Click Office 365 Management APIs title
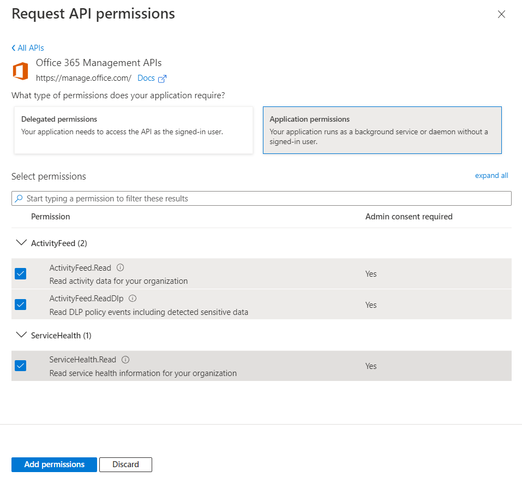Screen dimensions: 522x483 (x=99, y=63)
